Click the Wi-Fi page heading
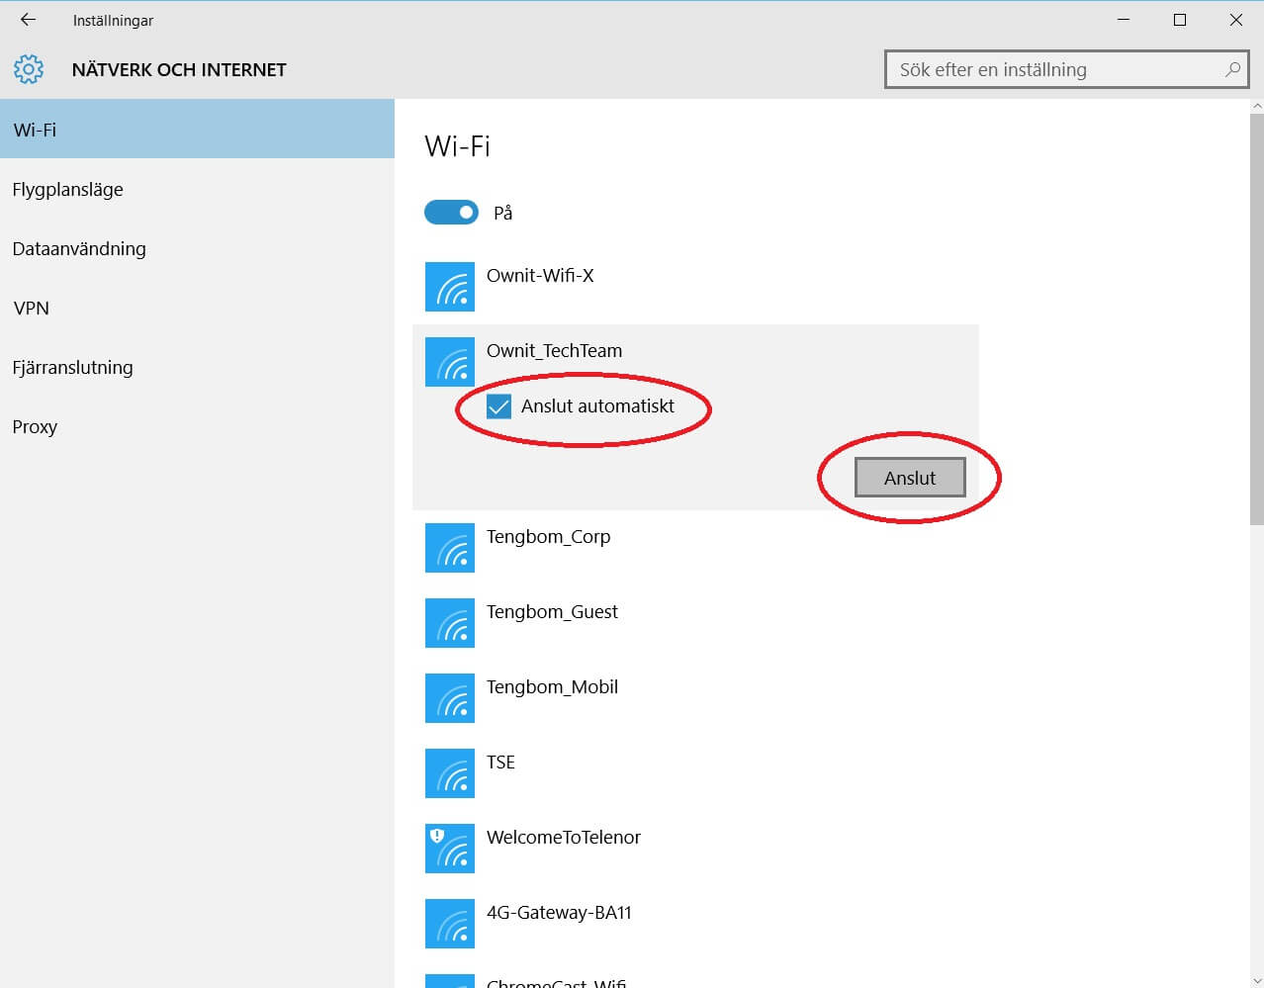Viewport: 1264px width, 988px height. tap(457, 146)
